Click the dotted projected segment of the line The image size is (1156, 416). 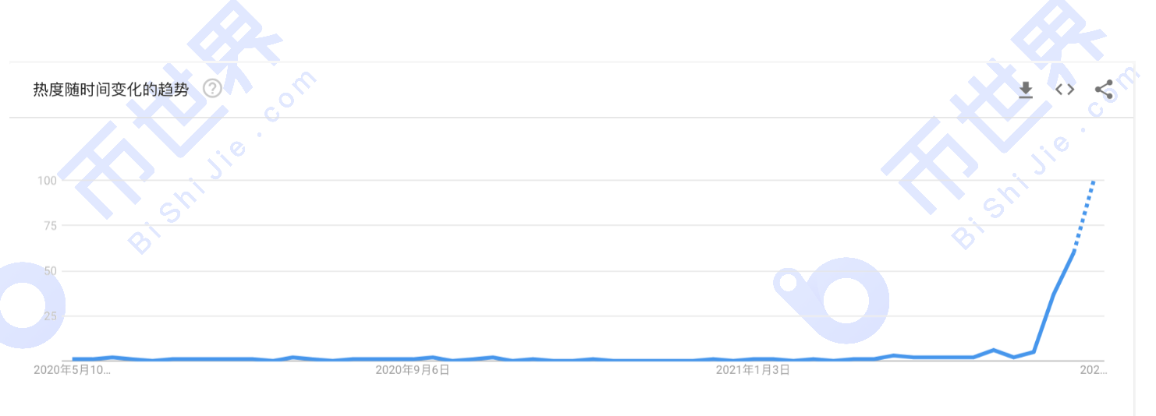click(x=1084, y=216)
